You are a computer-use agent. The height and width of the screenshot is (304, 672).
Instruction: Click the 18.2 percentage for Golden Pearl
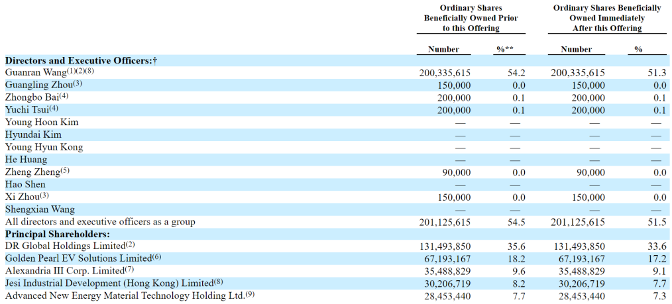tap(518, 259)
